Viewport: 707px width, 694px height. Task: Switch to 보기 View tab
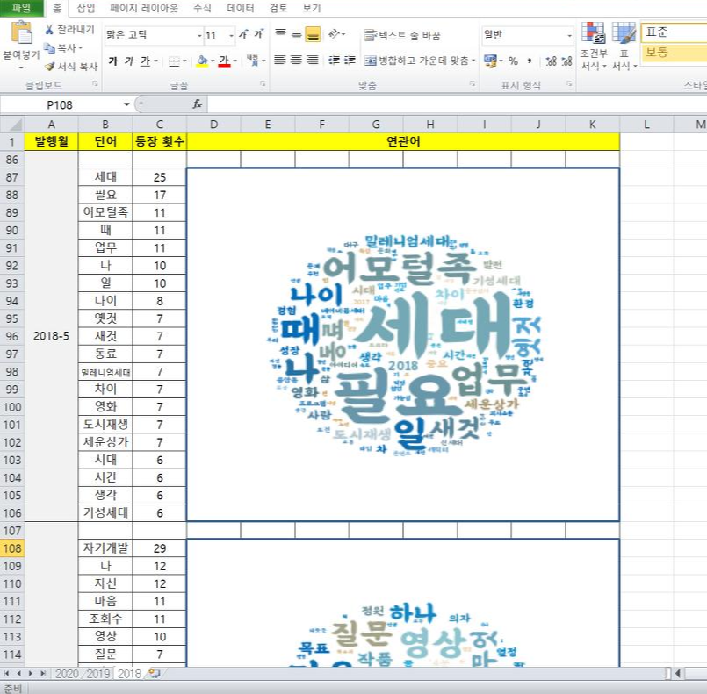[312, 8]
